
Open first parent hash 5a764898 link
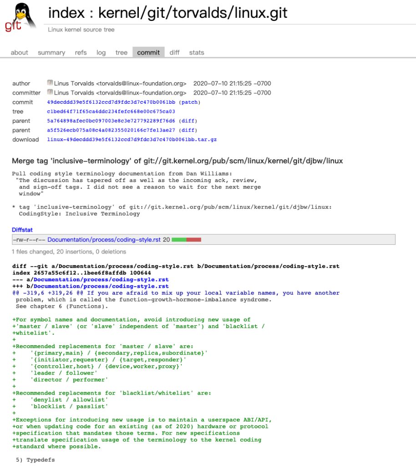[x=111, y=121]
